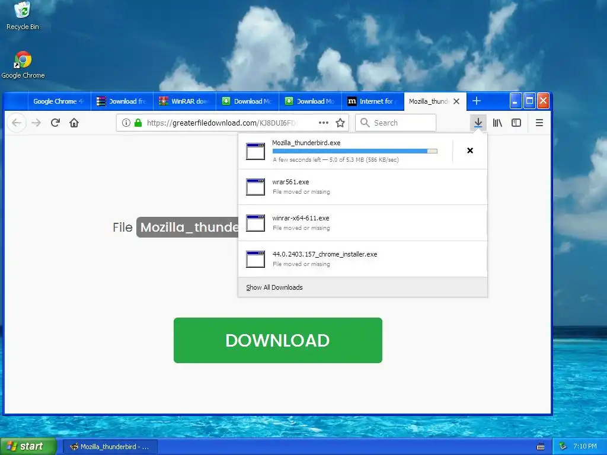Screen dimensions: 607x455
Task: Bookmark this page with the star icon
Action: click(x=340, y=123)
